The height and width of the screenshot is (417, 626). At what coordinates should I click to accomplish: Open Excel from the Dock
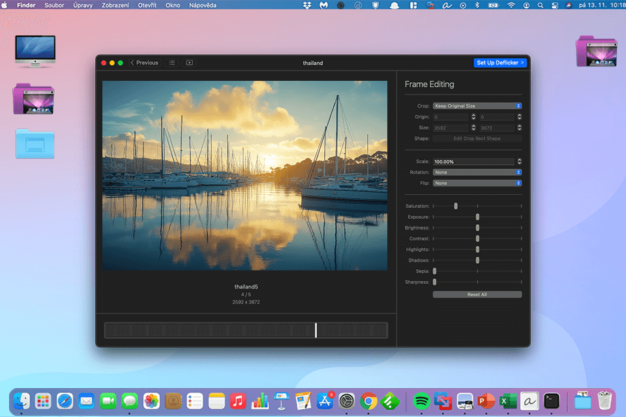coord(508,401)
